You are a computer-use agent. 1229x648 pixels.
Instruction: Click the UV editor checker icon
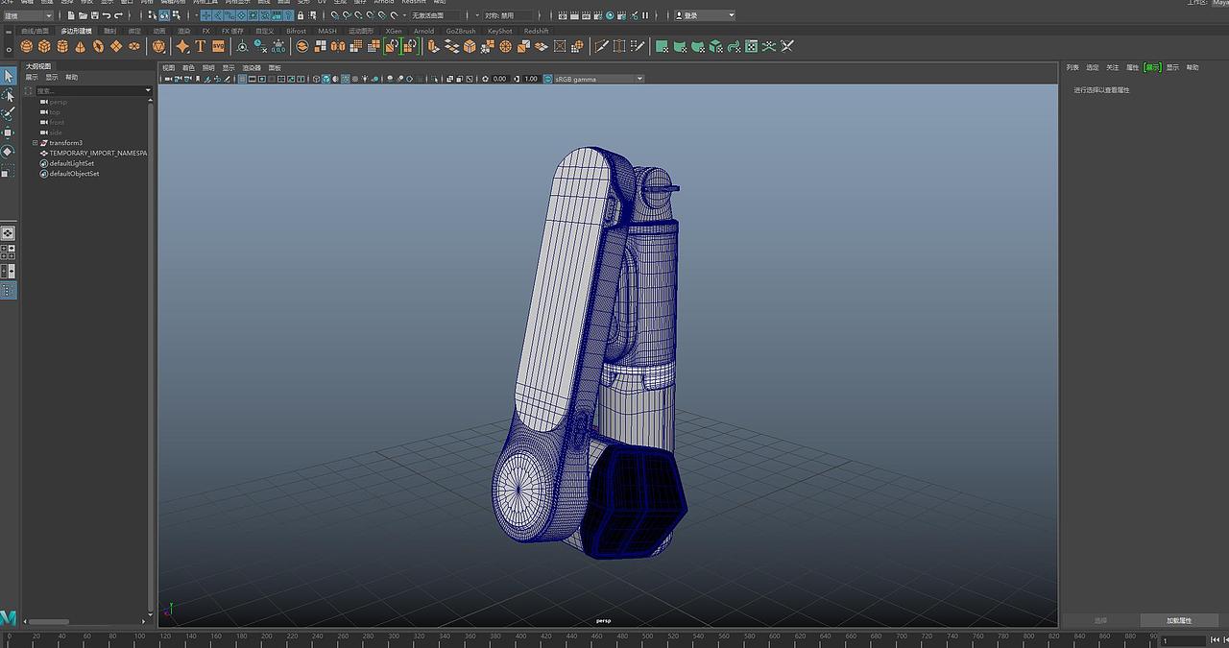click(x=752, y=46)
